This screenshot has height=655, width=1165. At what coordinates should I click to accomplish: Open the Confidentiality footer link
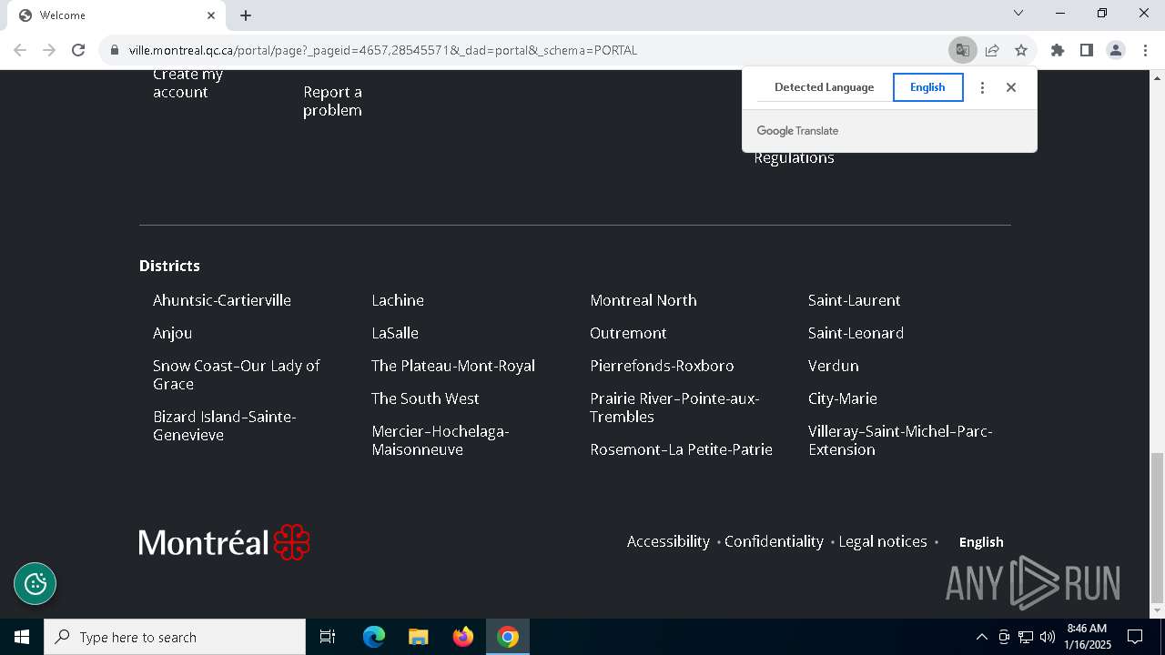click(774, 541)
